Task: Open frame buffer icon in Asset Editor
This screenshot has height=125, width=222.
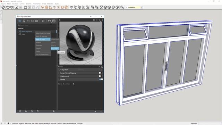Action: (54, 21)
